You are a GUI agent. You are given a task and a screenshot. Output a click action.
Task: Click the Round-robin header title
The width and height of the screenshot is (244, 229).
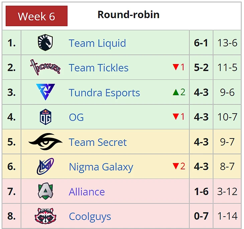(128, 15)
